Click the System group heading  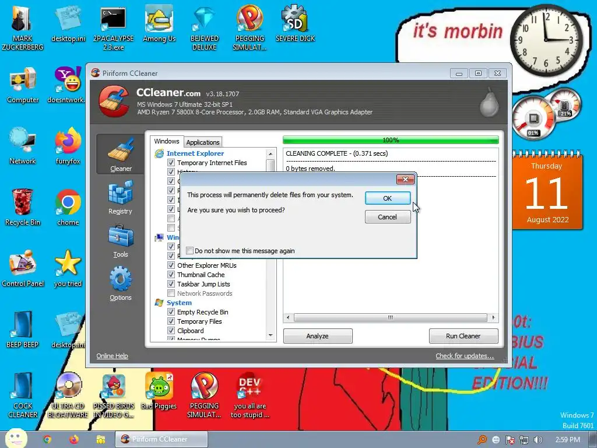click(x=179, y=303)
